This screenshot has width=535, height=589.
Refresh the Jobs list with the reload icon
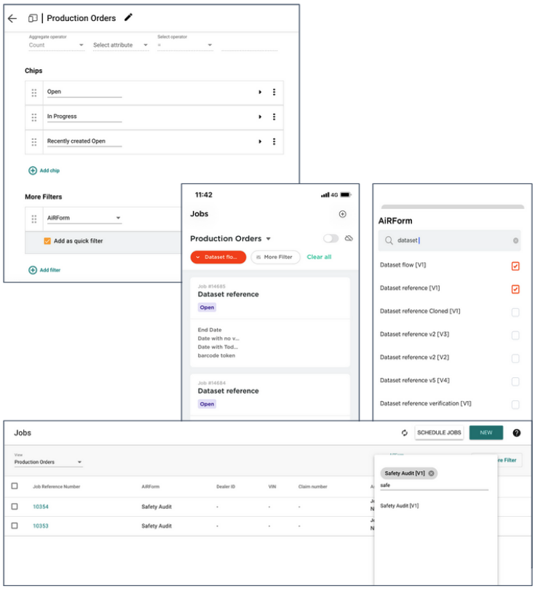[405, 433]
